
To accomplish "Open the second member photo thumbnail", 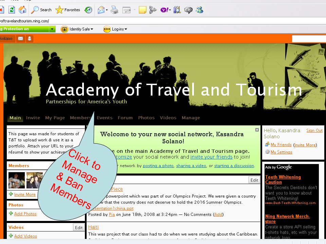I will pos(34,180).
